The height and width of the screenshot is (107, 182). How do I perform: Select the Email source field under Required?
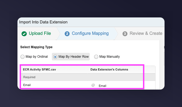click(27, 85)
